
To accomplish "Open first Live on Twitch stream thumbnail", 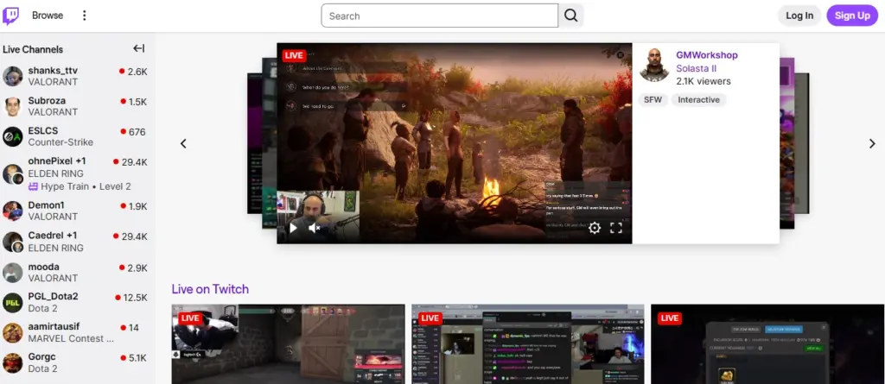I will 289,344.
